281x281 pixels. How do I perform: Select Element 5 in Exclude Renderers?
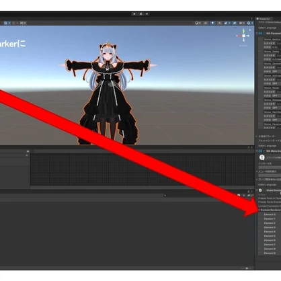click(x=270, y=236)
